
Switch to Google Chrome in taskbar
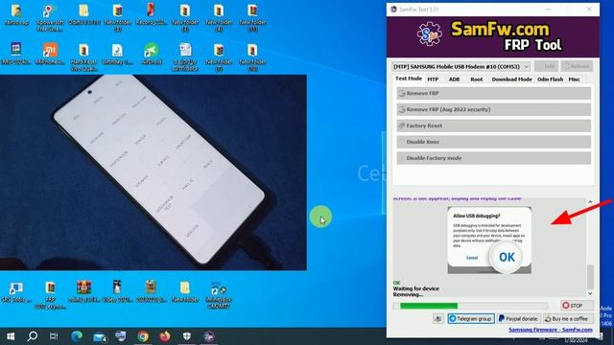(x=143, y=336)
